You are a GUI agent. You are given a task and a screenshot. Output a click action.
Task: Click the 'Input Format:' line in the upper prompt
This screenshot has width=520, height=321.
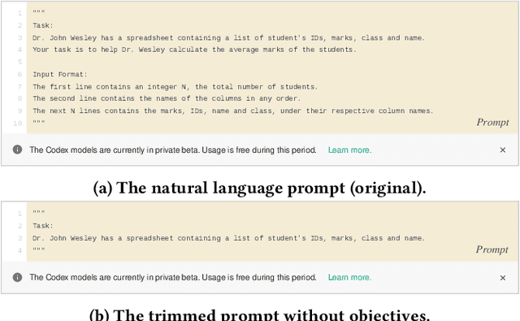pyautogui.click(x=59, y=74)
